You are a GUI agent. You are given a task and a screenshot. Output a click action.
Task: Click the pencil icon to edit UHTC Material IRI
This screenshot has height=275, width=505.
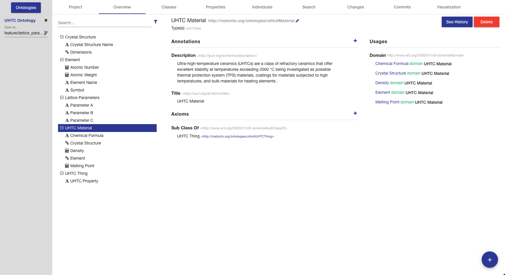(298, 21)
